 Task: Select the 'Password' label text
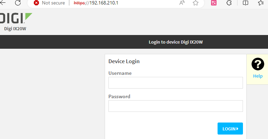coord(119,96)
